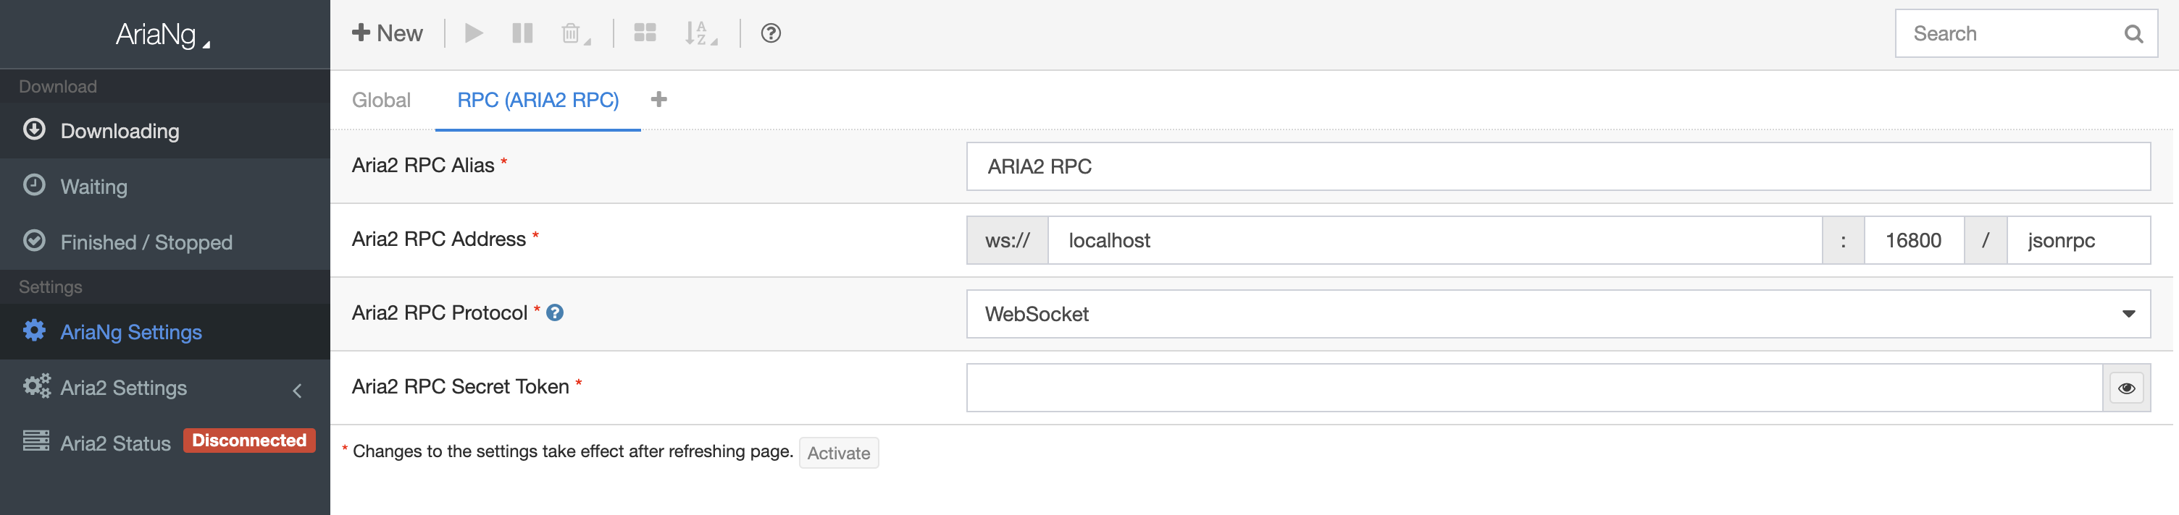
Task: Click the help question mark icon
Action: point(771,34)
